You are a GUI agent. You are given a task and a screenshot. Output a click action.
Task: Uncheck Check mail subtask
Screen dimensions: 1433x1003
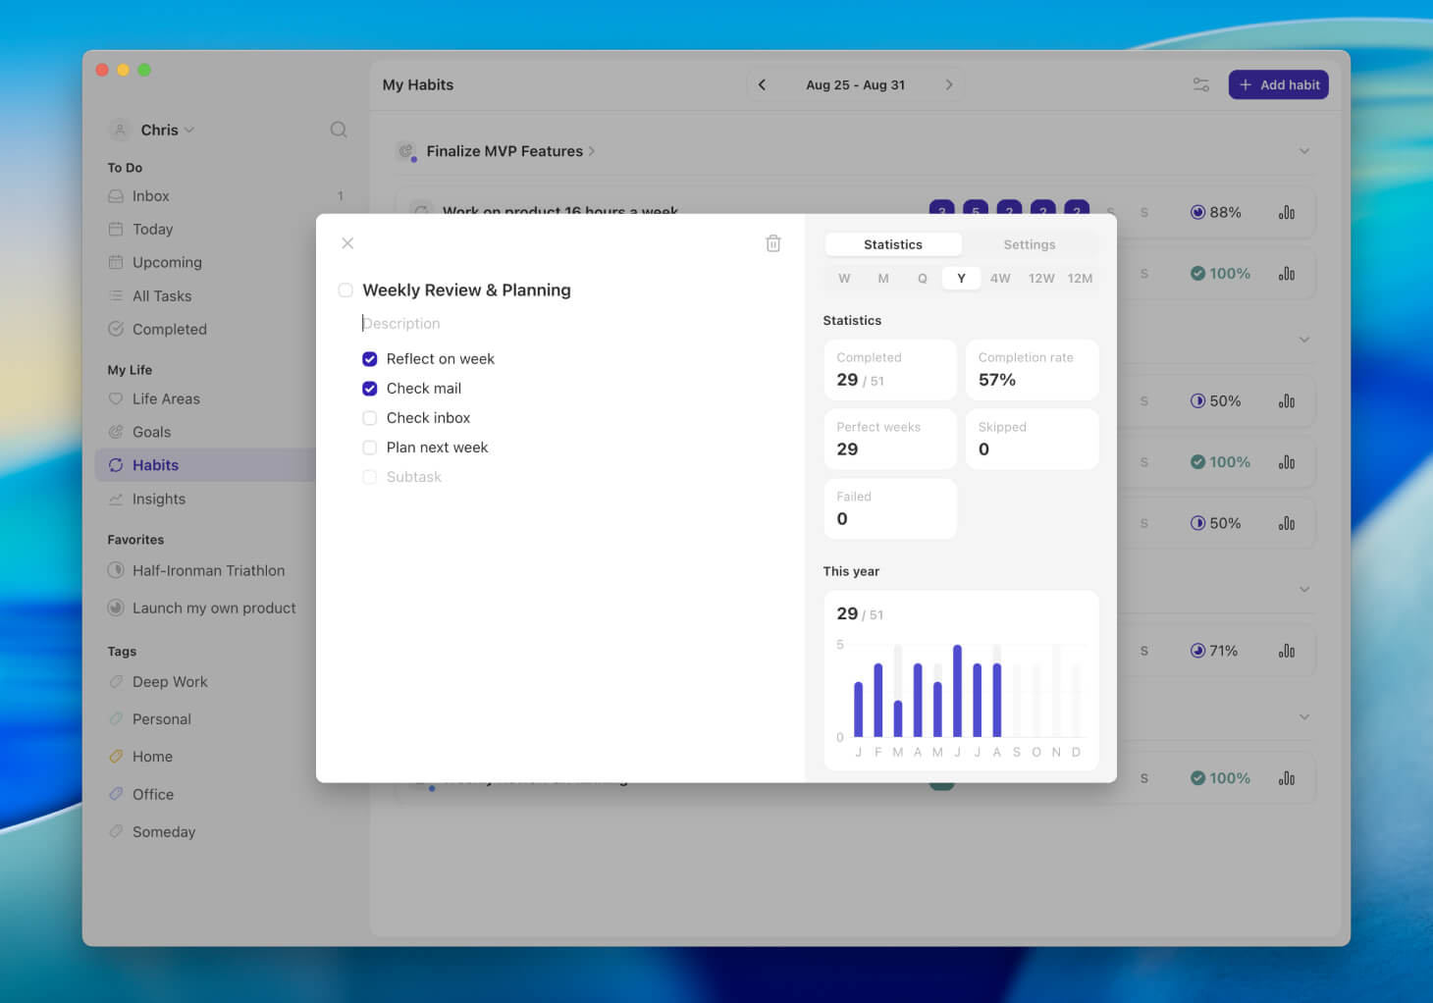370,389
